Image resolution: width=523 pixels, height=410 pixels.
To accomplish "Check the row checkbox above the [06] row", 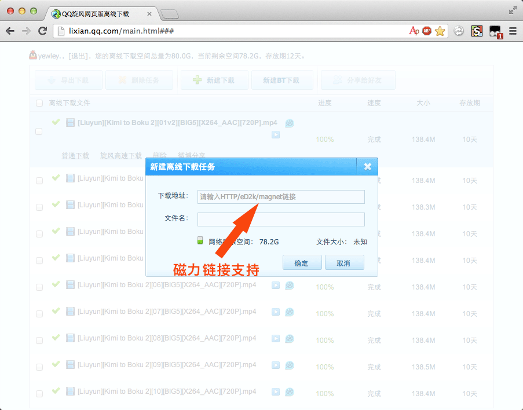I will [x=39, y=261].
